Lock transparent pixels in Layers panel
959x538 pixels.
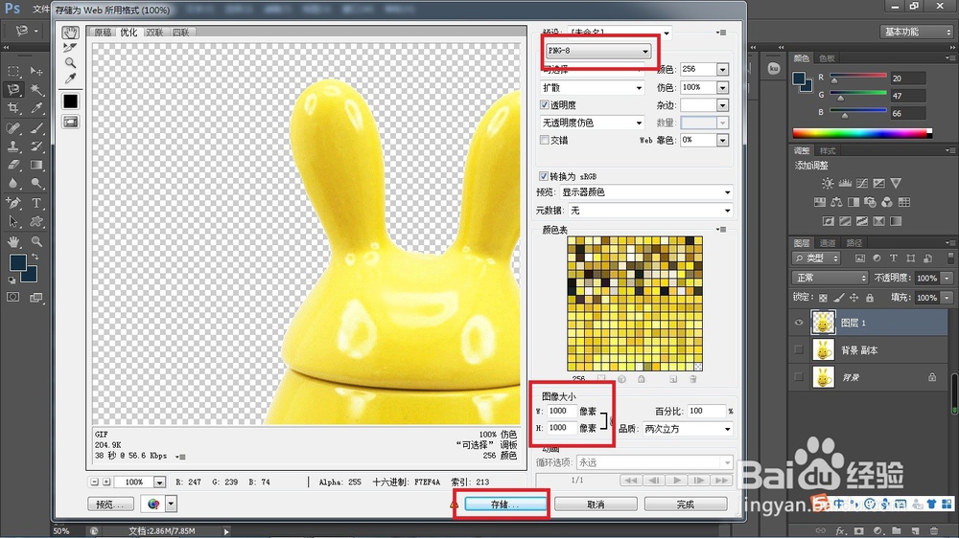[x=823, y=298]
